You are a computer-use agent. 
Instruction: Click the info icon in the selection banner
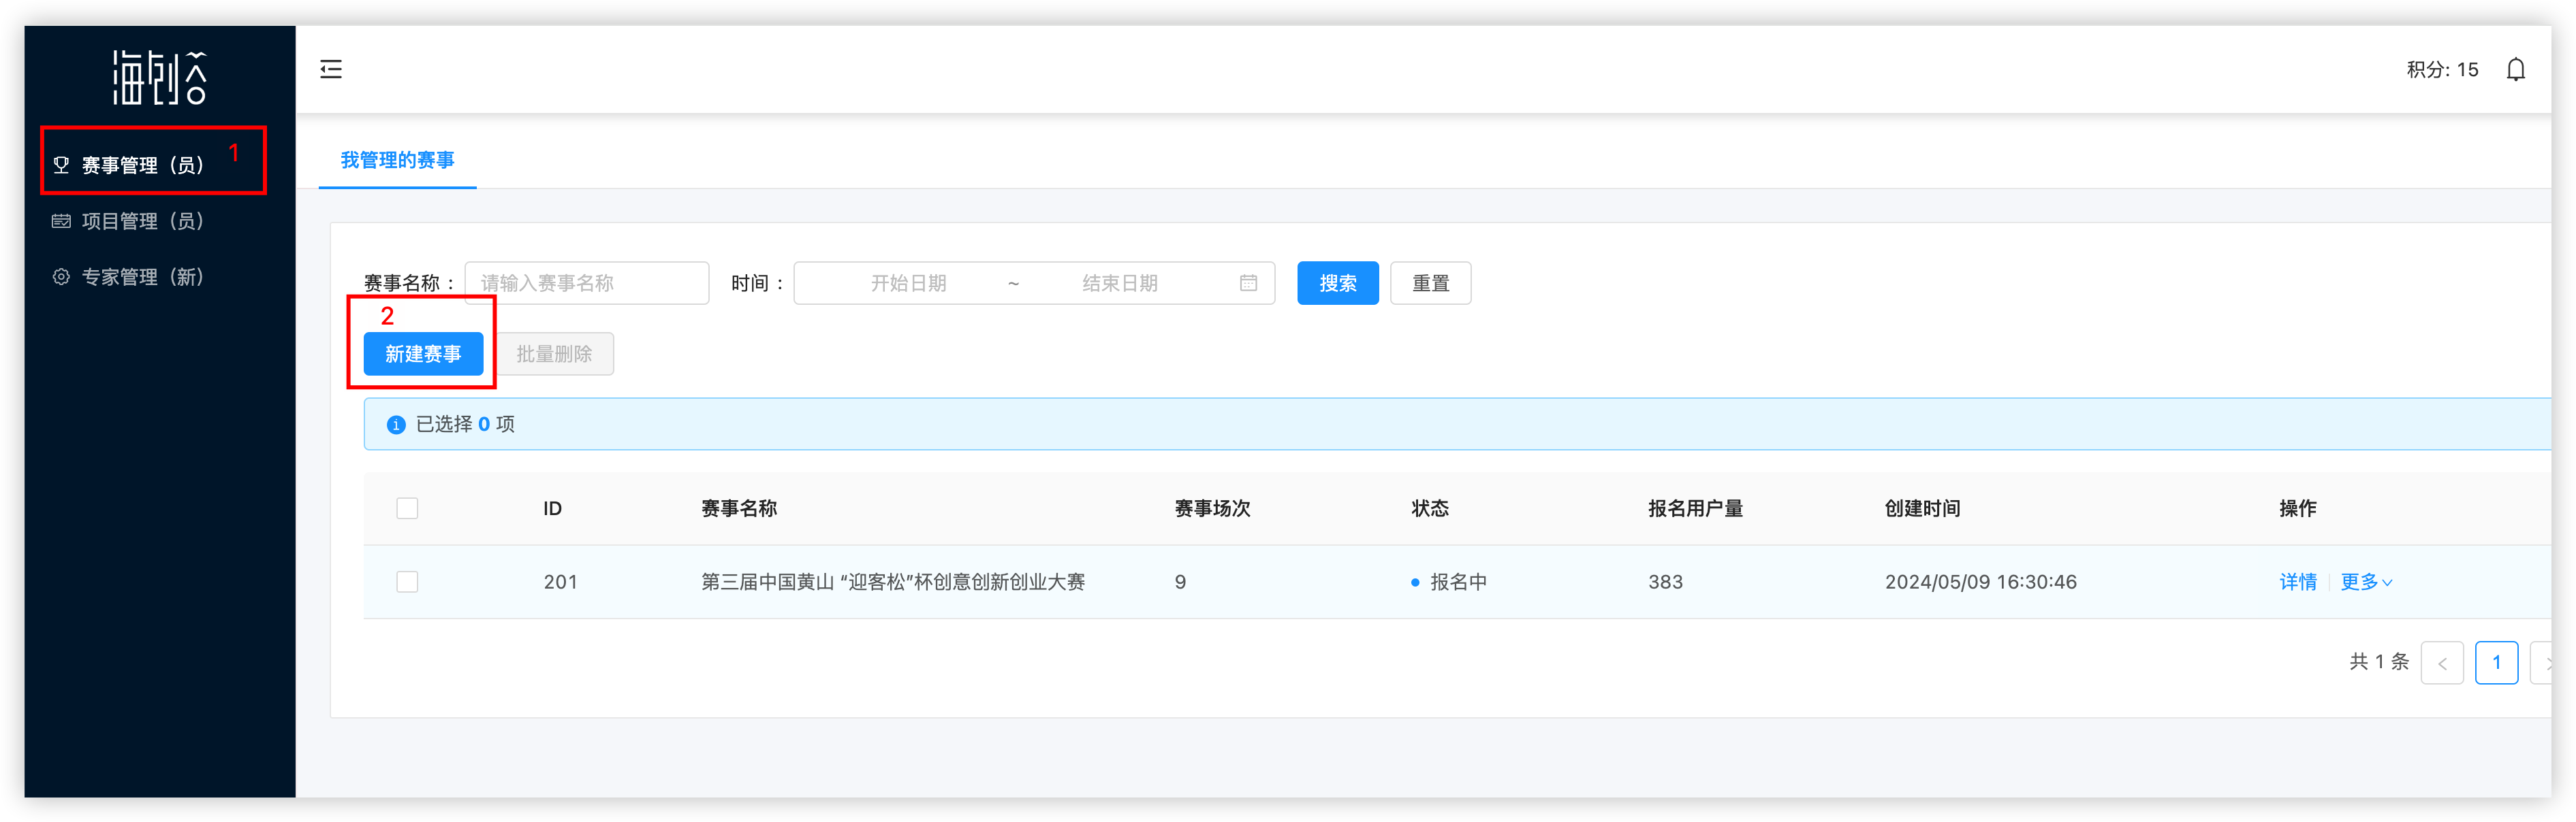click(x=396, y=425)
